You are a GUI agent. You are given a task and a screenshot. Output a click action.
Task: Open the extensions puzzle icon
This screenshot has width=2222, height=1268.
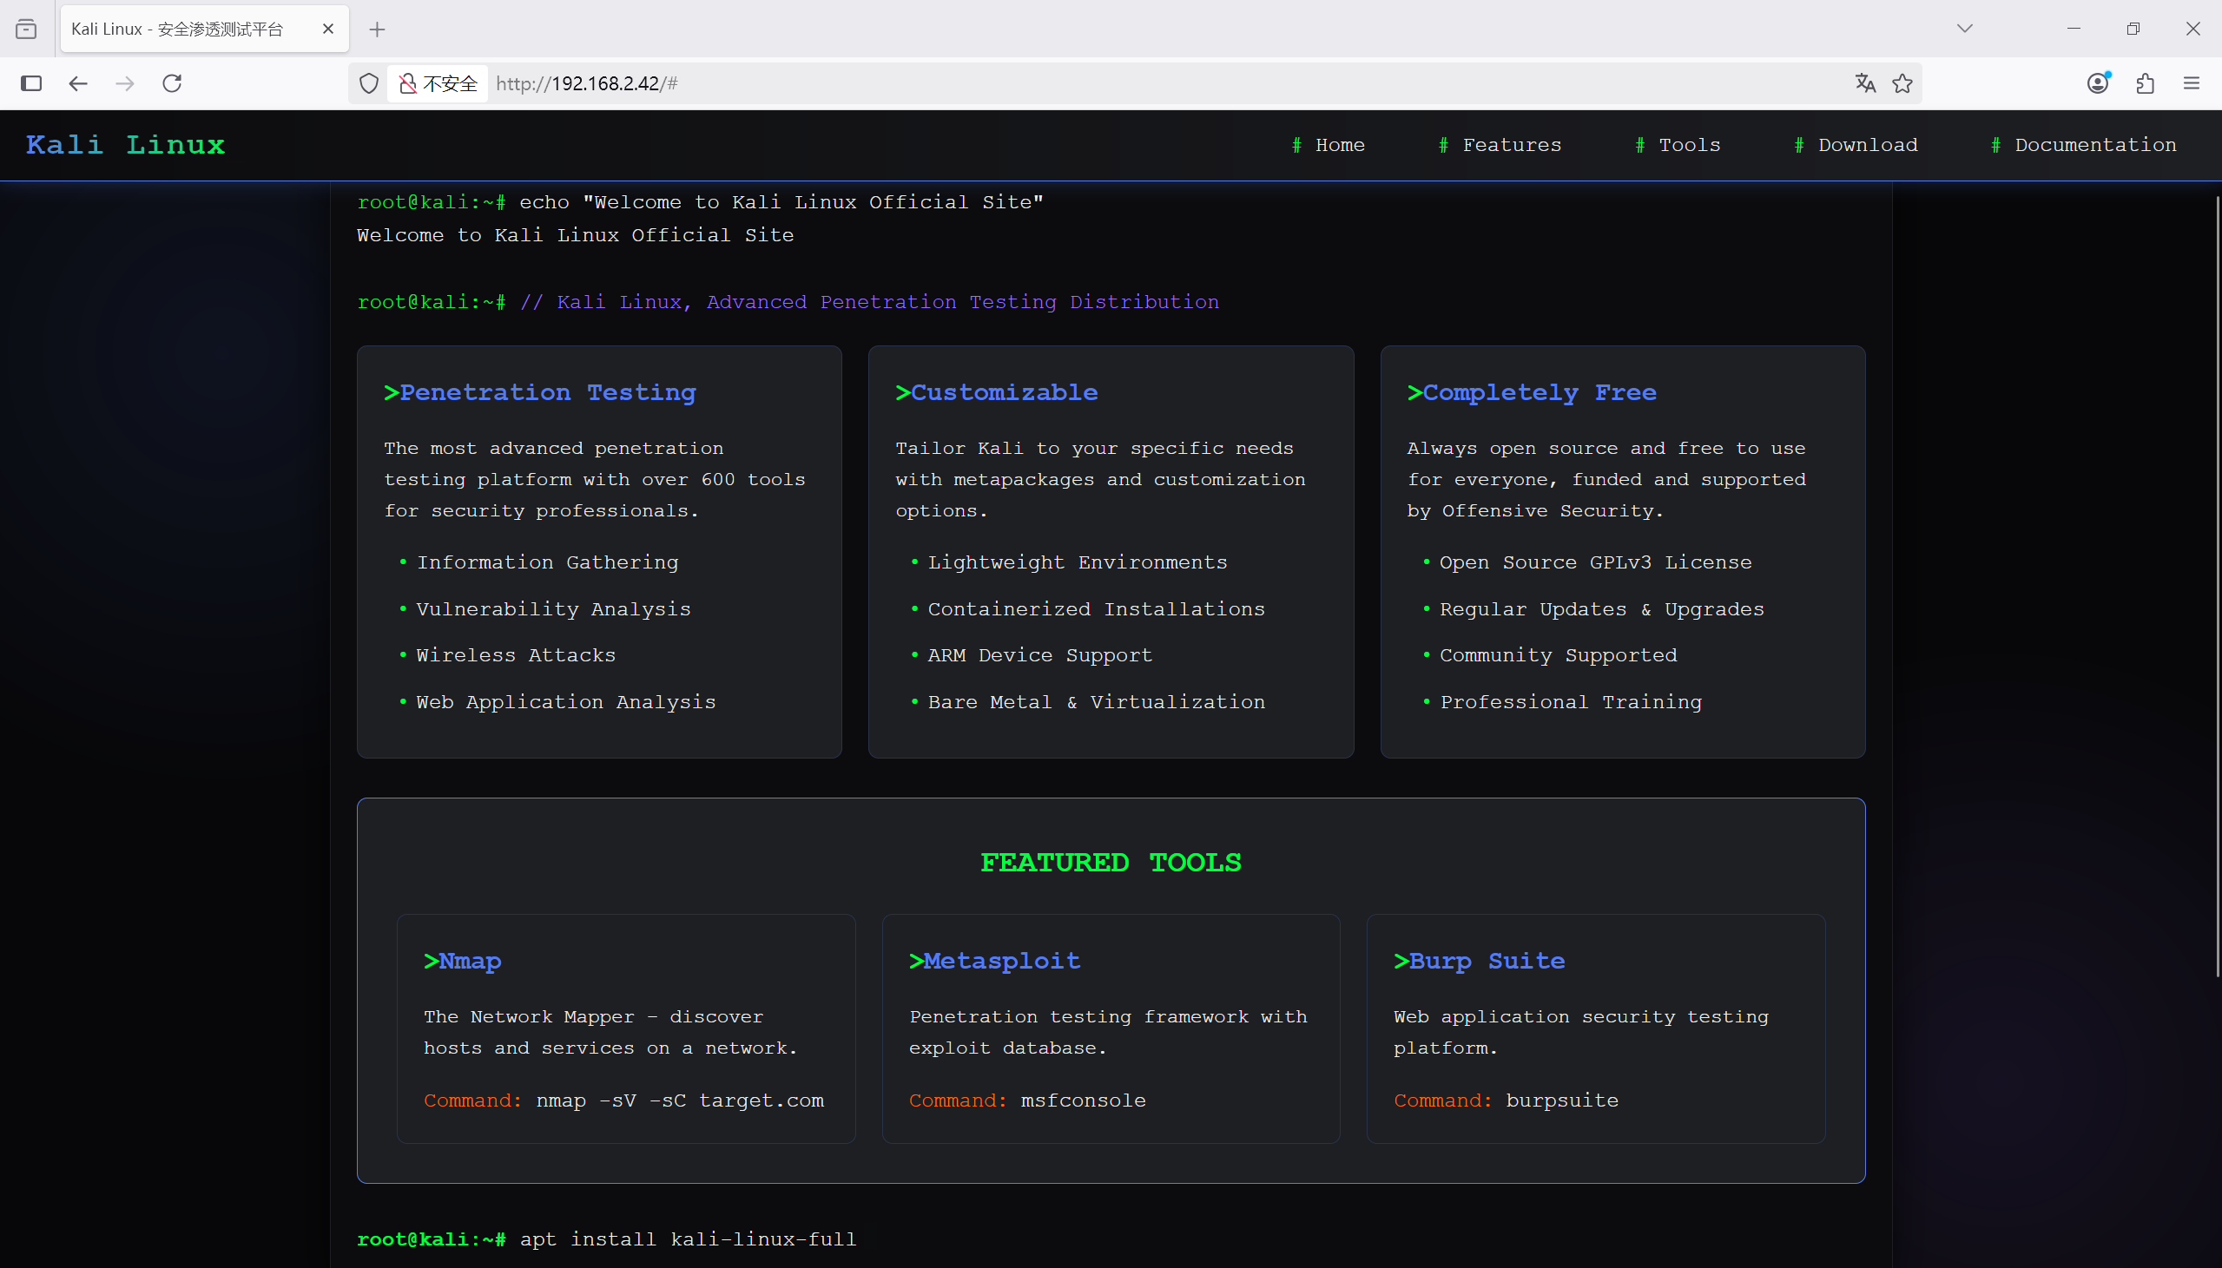[2146, 83]
